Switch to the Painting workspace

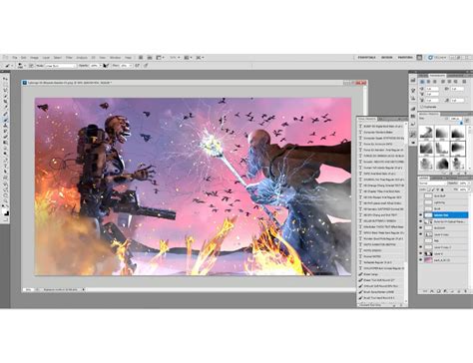coord(405,58)
